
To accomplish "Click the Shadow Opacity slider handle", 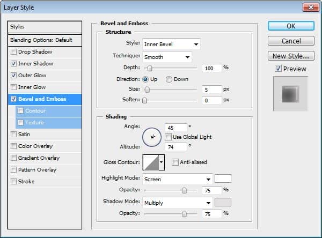I will 184,214.
